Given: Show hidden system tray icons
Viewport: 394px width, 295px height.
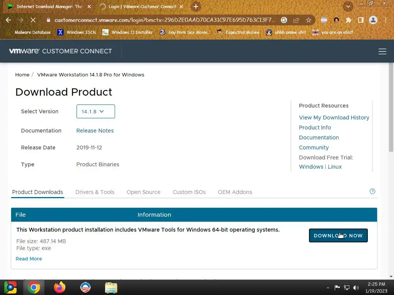Looking at the screenshot, I should pos(328,288).
